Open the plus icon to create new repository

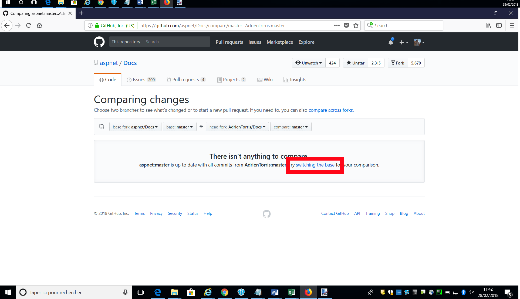(x=402, y=42)
